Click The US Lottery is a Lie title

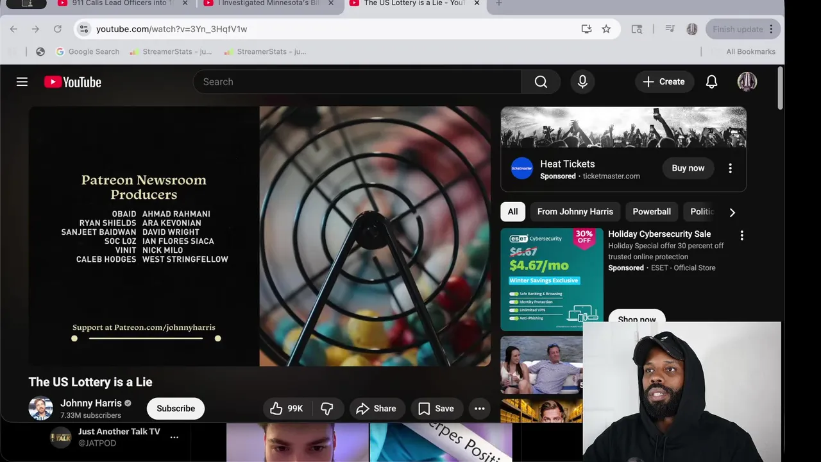coord(90,382)
